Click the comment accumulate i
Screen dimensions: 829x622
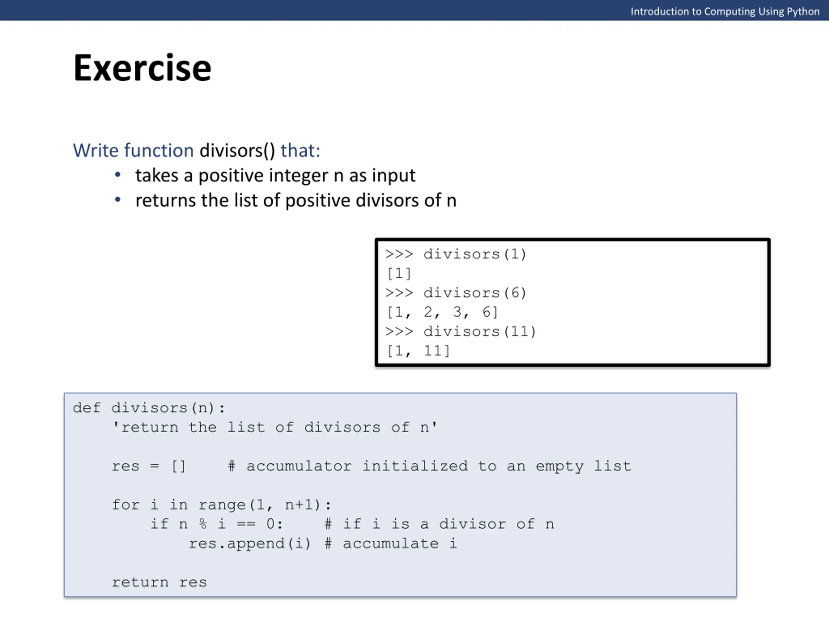point(391,544)
